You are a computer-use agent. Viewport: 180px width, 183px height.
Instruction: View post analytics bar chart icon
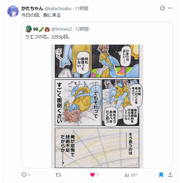(127, 175)
